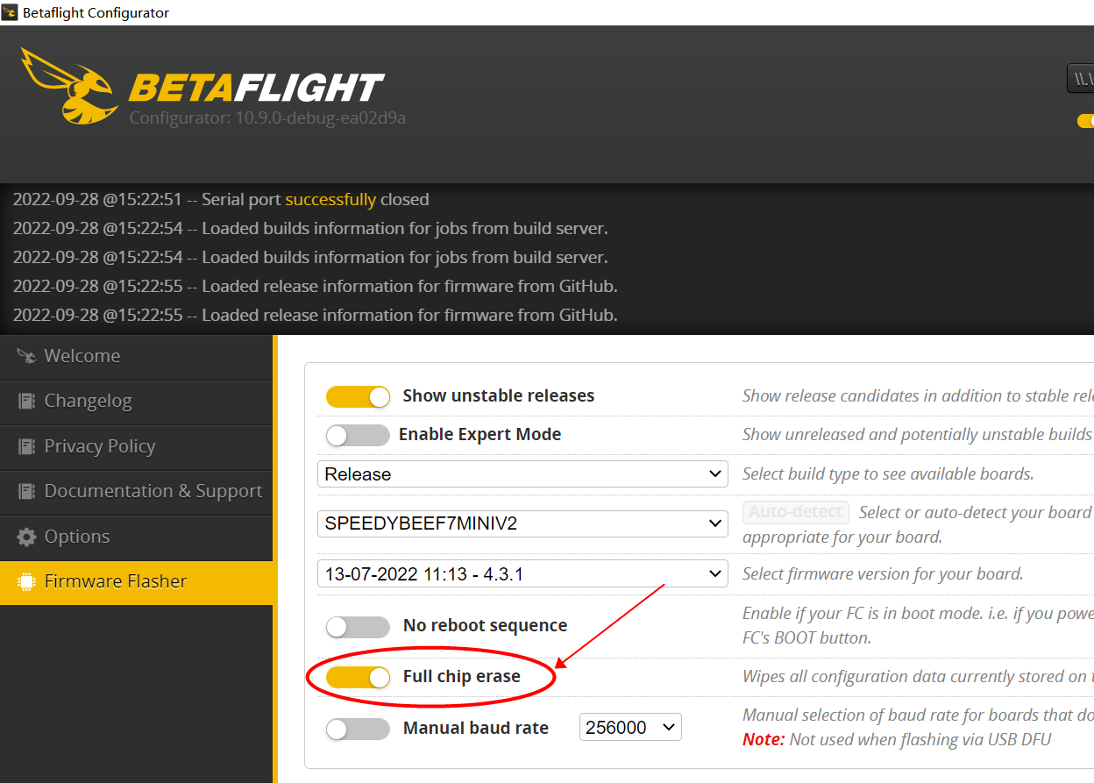The image size is (1094, 783).
Task: Expand firmware version 4.3.1 dropdown
Action: click(522, 574)
